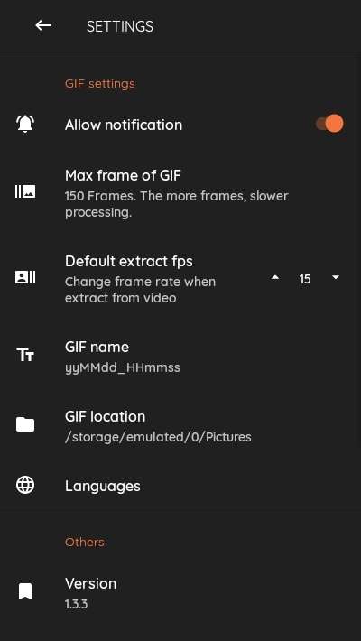Tap the /storage/emulated/0/Pictures path
This screenshot has height=641, width=361.
(158, 438)
